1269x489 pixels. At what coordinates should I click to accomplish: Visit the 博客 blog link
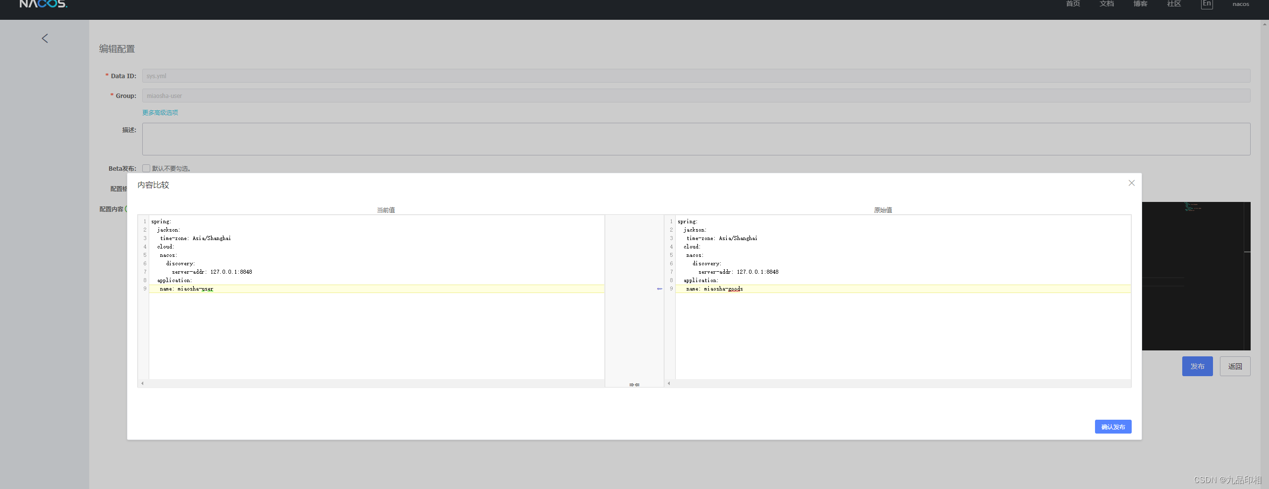pyautogui.click(x=1140, y=4)
